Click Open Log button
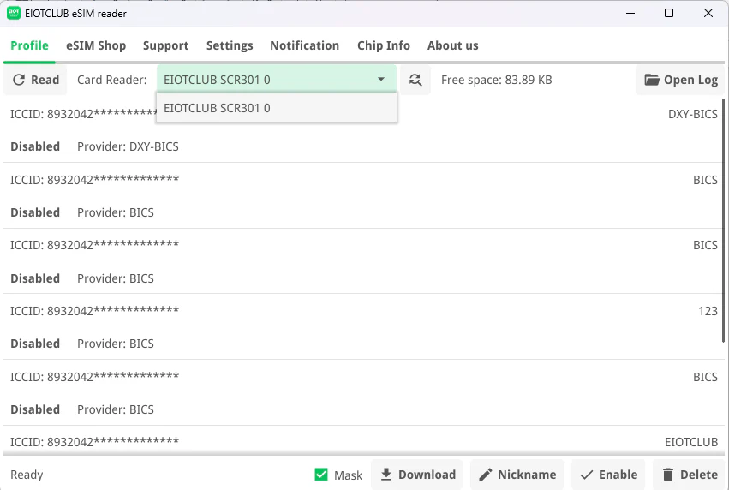The image size is (729, 490). point(681,80)
